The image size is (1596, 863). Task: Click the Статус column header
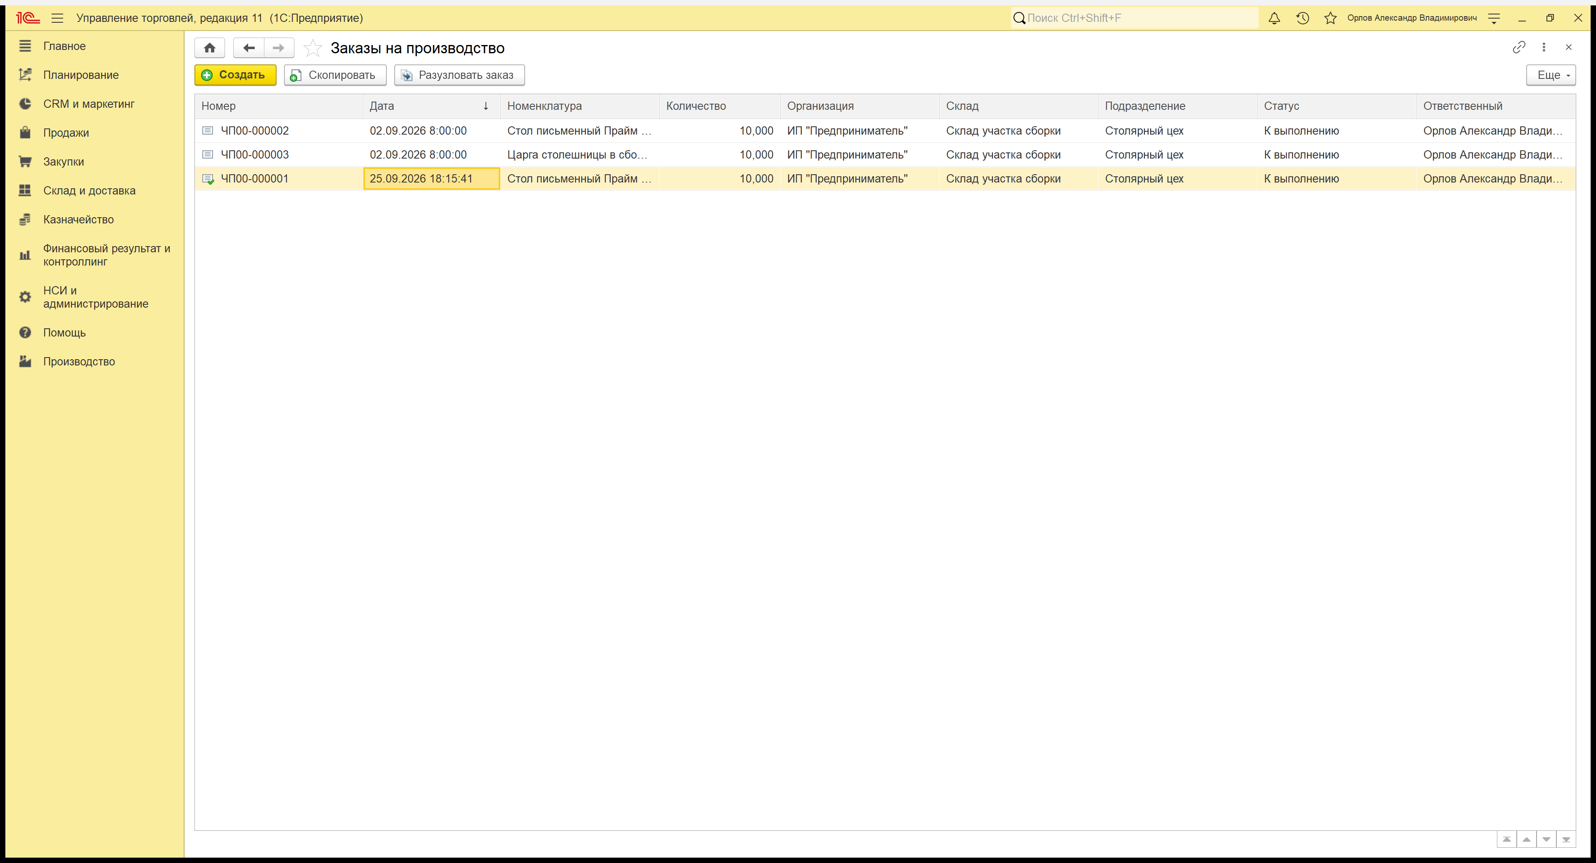(1336, 106)
